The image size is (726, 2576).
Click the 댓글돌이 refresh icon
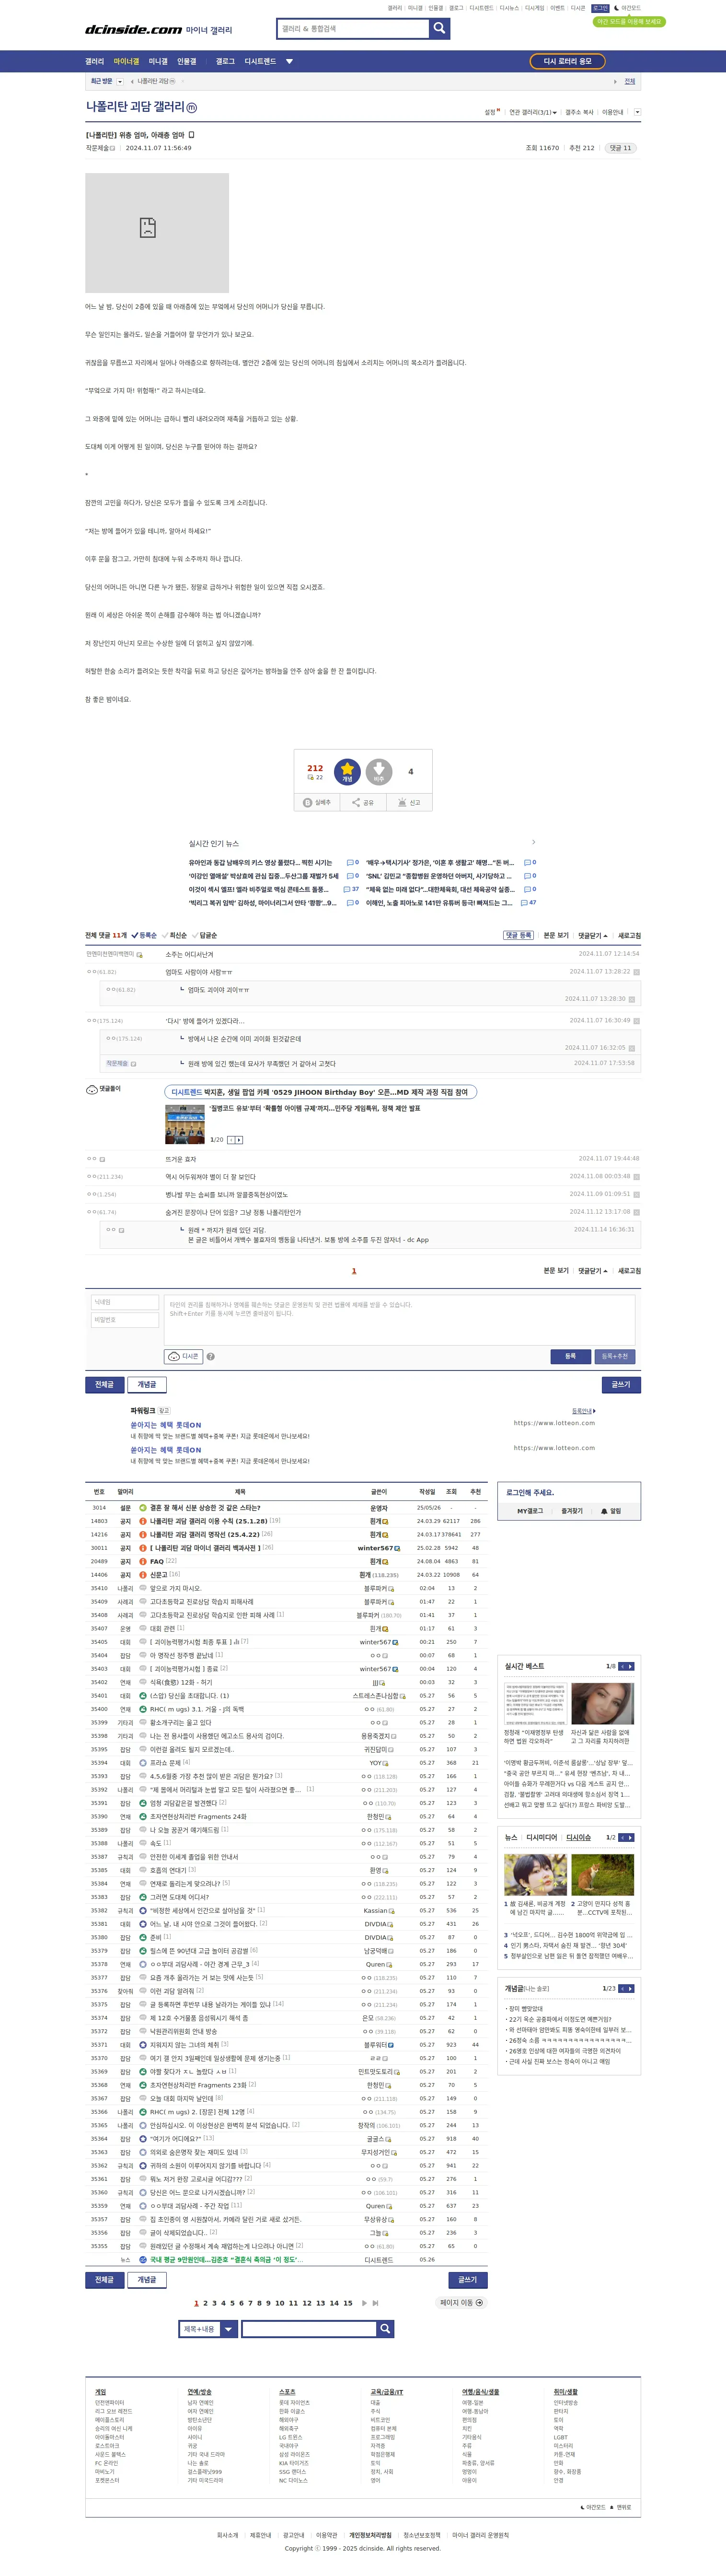coord(91,1089)
